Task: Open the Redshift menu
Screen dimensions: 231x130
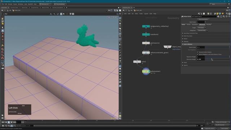Action: pos(30,4)
